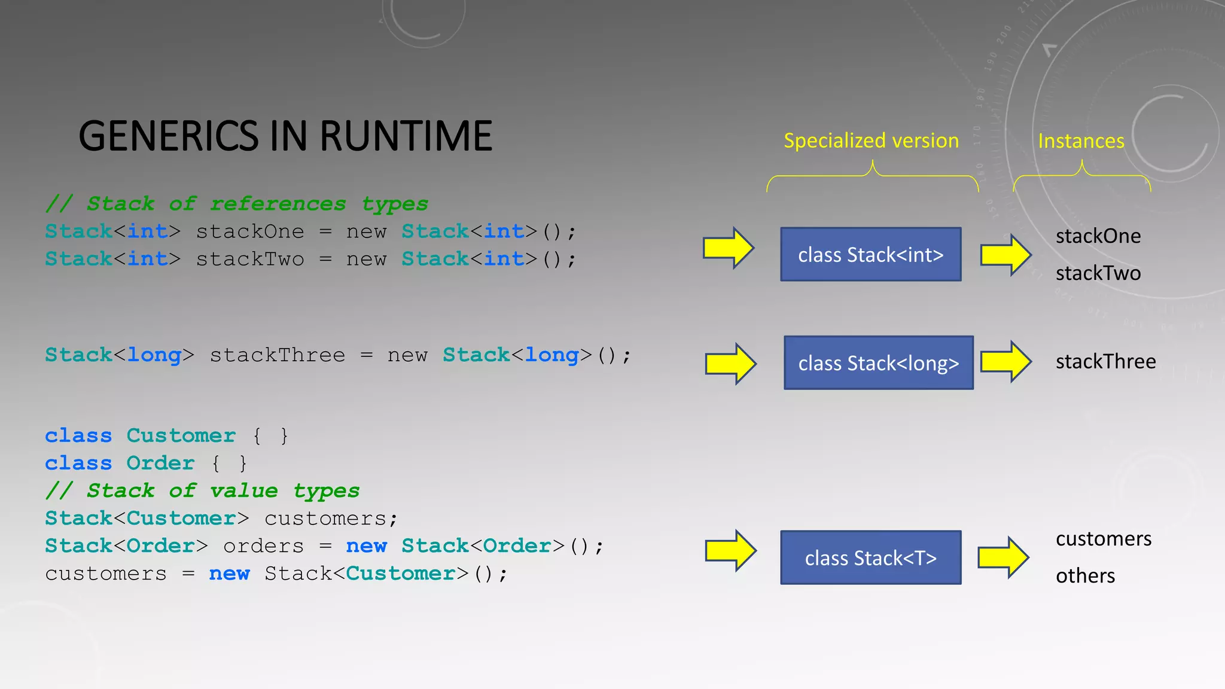Select the class Stack<long> blue box
This screenshot has height=689, width=1225.
point(878,363)
